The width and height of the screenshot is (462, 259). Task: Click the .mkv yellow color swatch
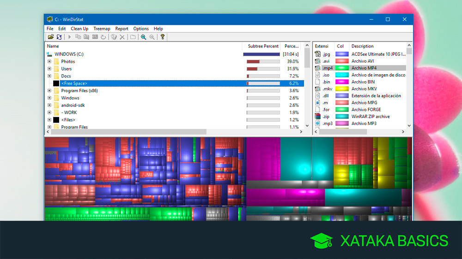pyautogui.click(x=342, y=89)
